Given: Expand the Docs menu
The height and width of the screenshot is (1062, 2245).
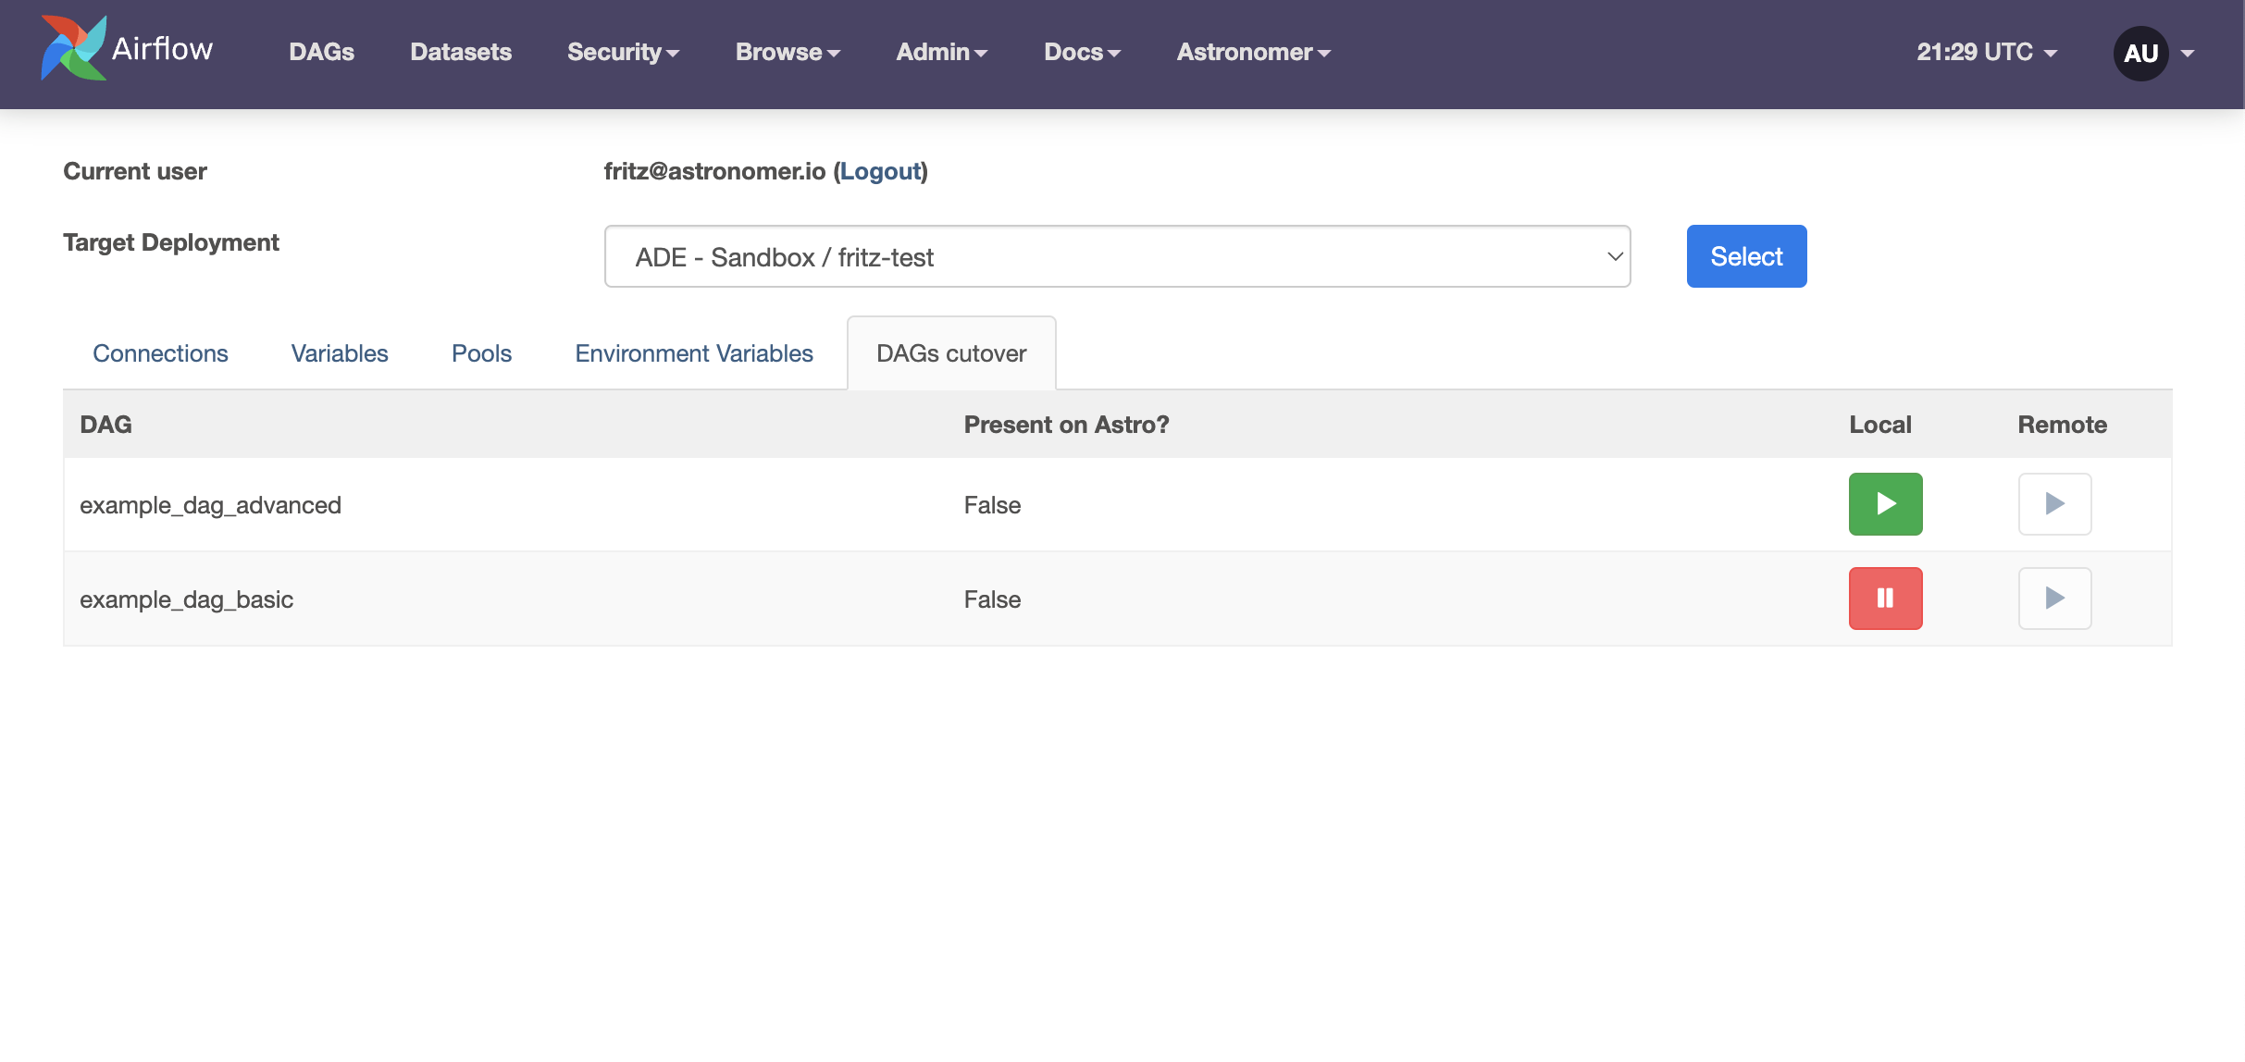Looking at the screenshot, I should tap(1082, 53).
